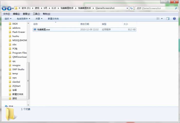Select the qq folder
Screen dimensions: 180x123
click(14, 61)
